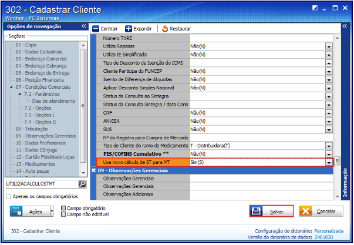The width and height of the screenshot is (354, 245).
Task: Open the CRF dropdown
Action: click(329, 113)
